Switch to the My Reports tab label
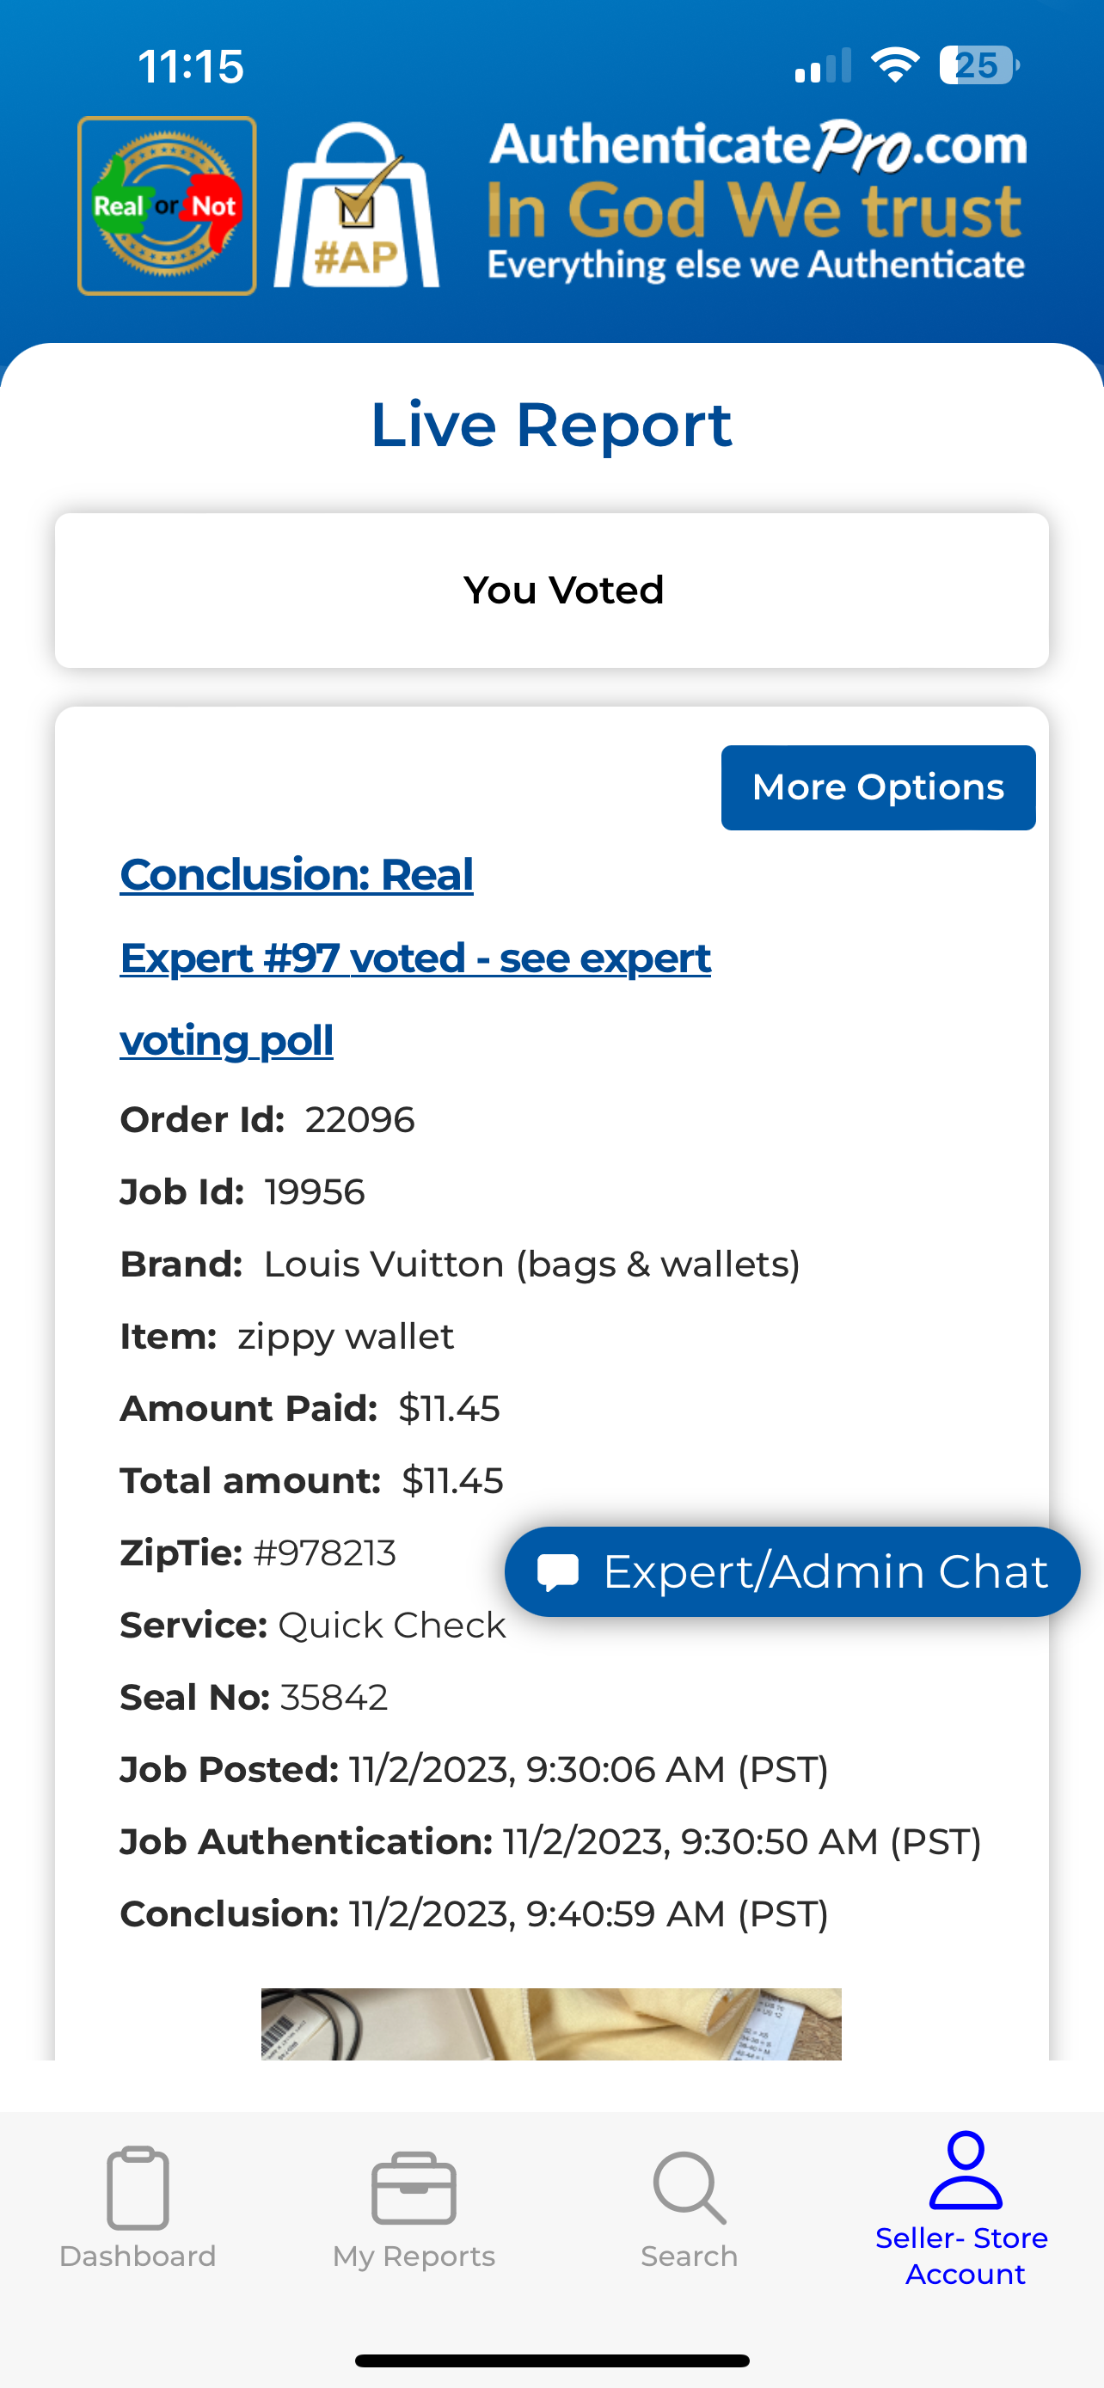The image size is (1104, 2388). (x=414, y=2256)
